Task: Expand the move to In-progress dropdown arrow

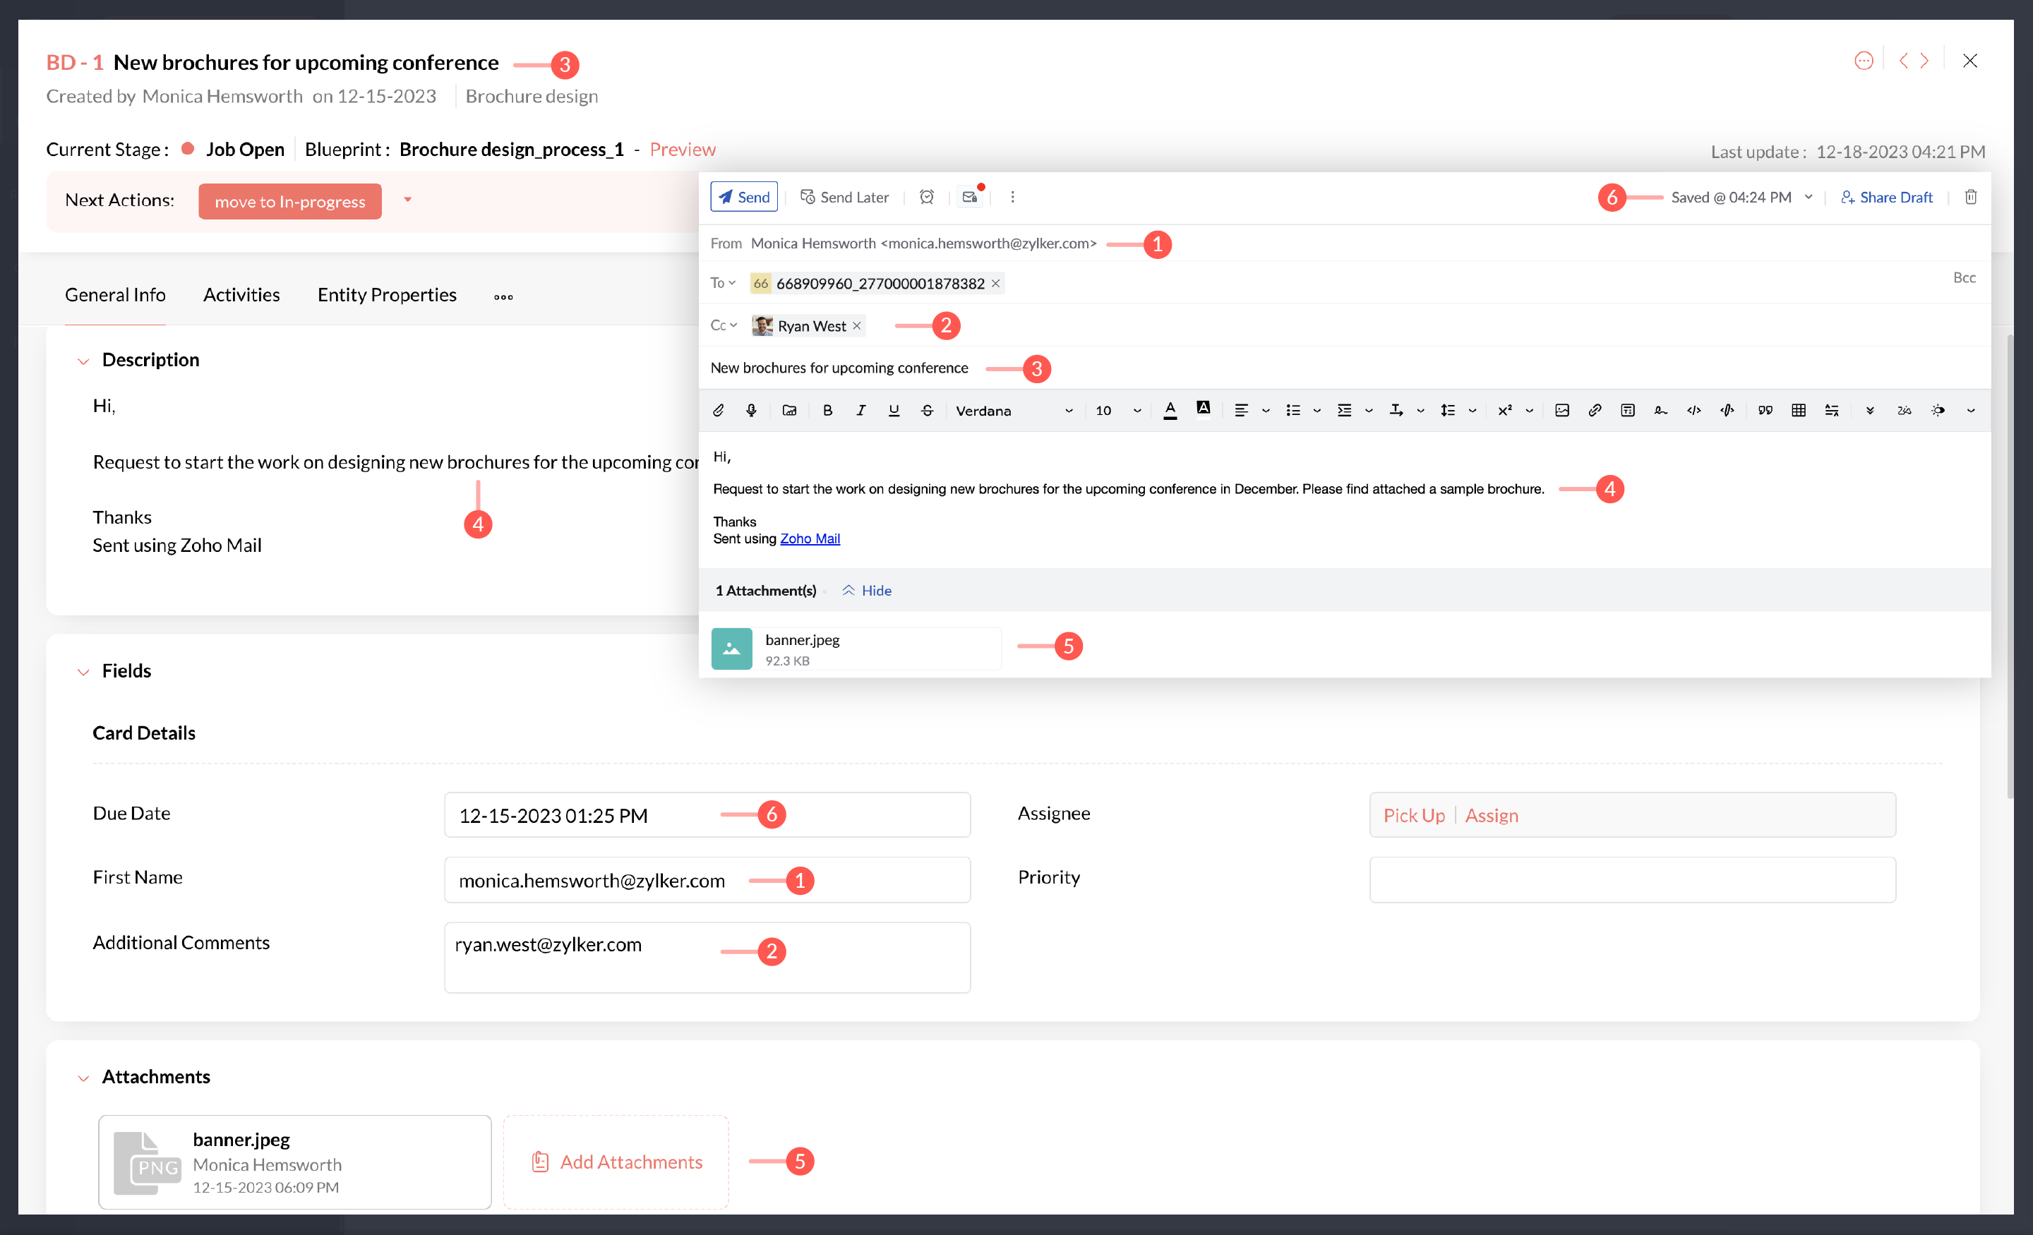Action: click(x=407, y=200)
